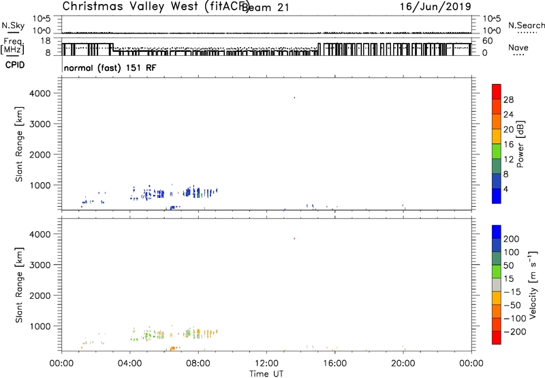Viewport: 545px width, 378px height.
Task: Click the '50' label on Velocity colorbar
Action: pyautogui.click(x=508, y=265)
